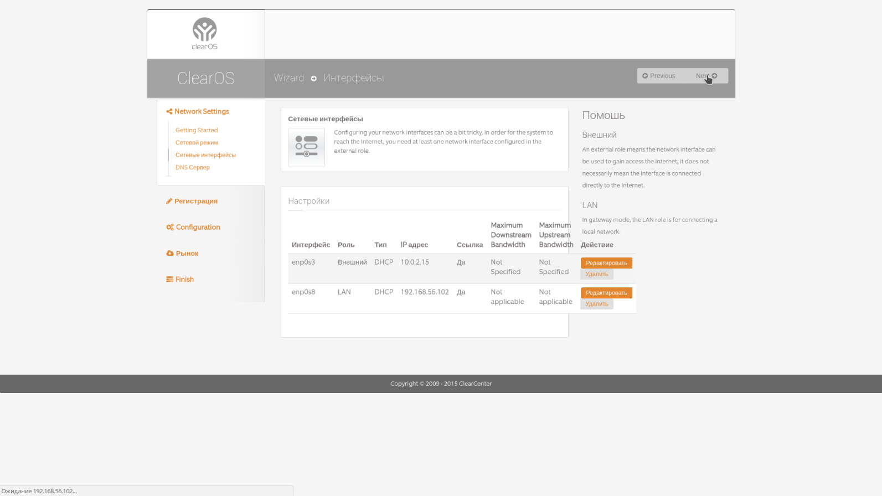
Task: Open the DNS Сервер sidebar link
Action: pos(193,167)
